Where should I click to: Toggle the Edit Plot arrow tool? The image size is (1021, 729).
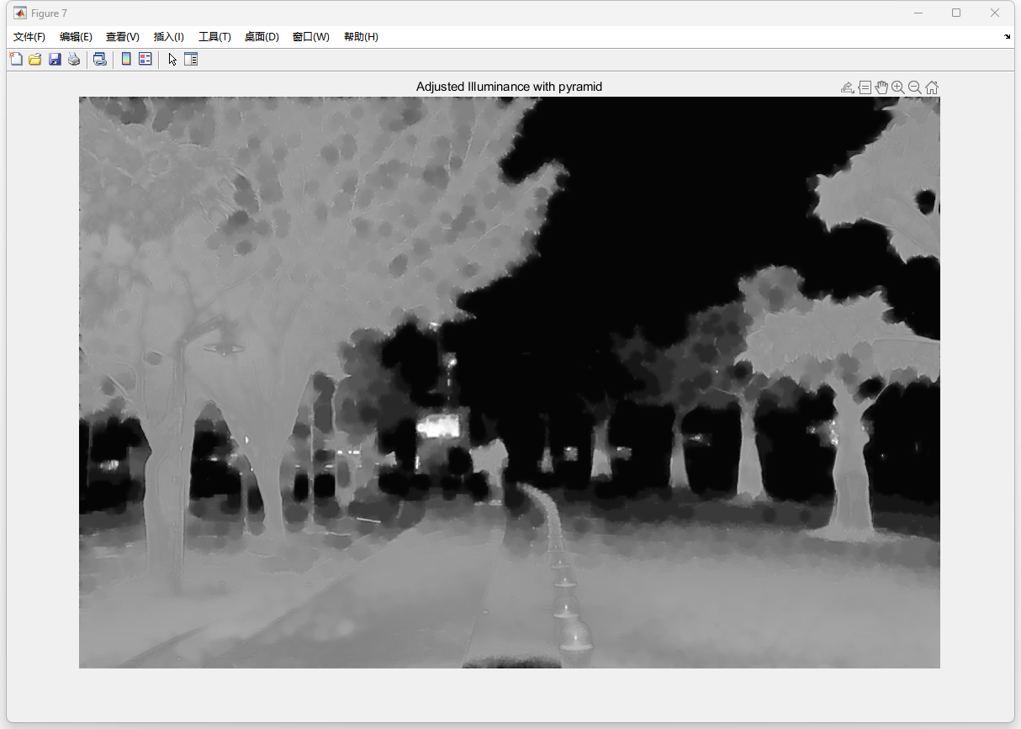[x=172, y=59]
